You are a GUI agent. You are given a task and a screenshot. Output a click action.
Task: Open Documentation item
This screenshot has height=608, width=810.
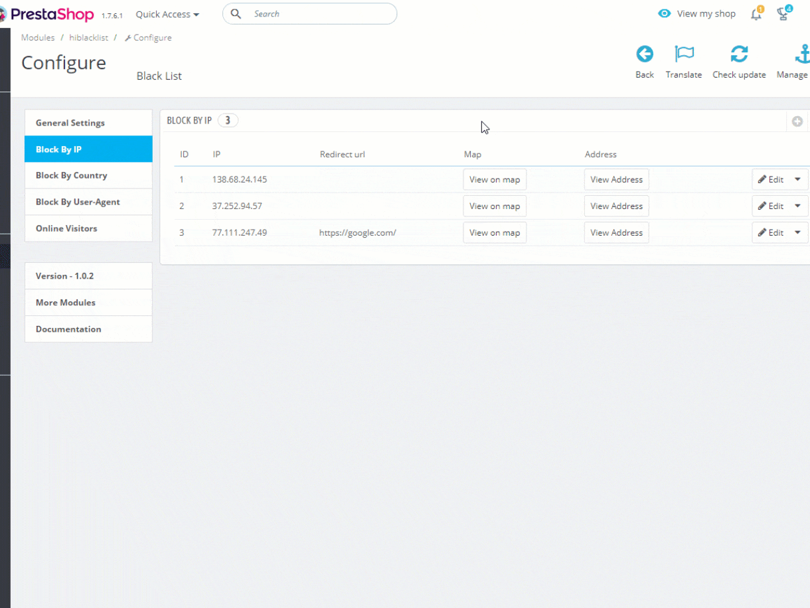click(x=88, y=329)
